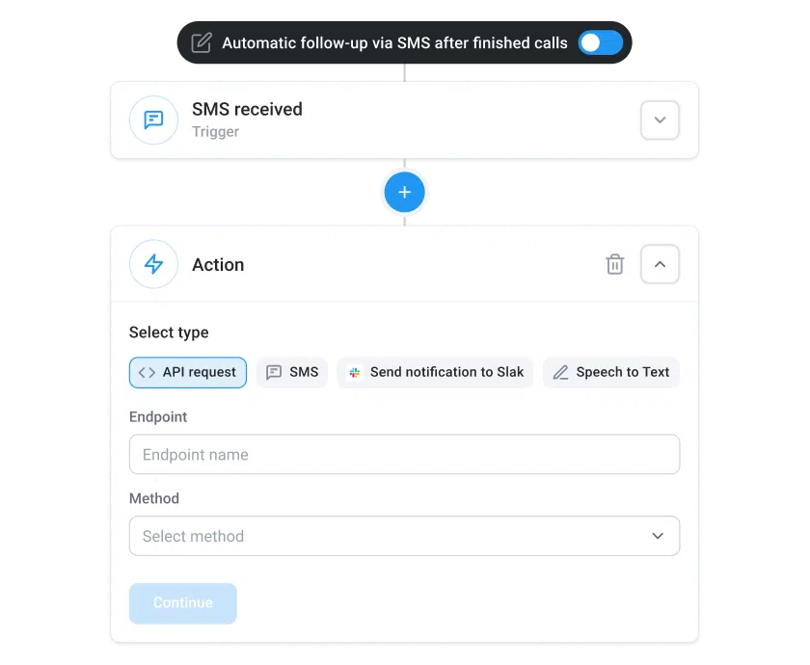
Task: Select the SMS action type
Action: (292, 373)
